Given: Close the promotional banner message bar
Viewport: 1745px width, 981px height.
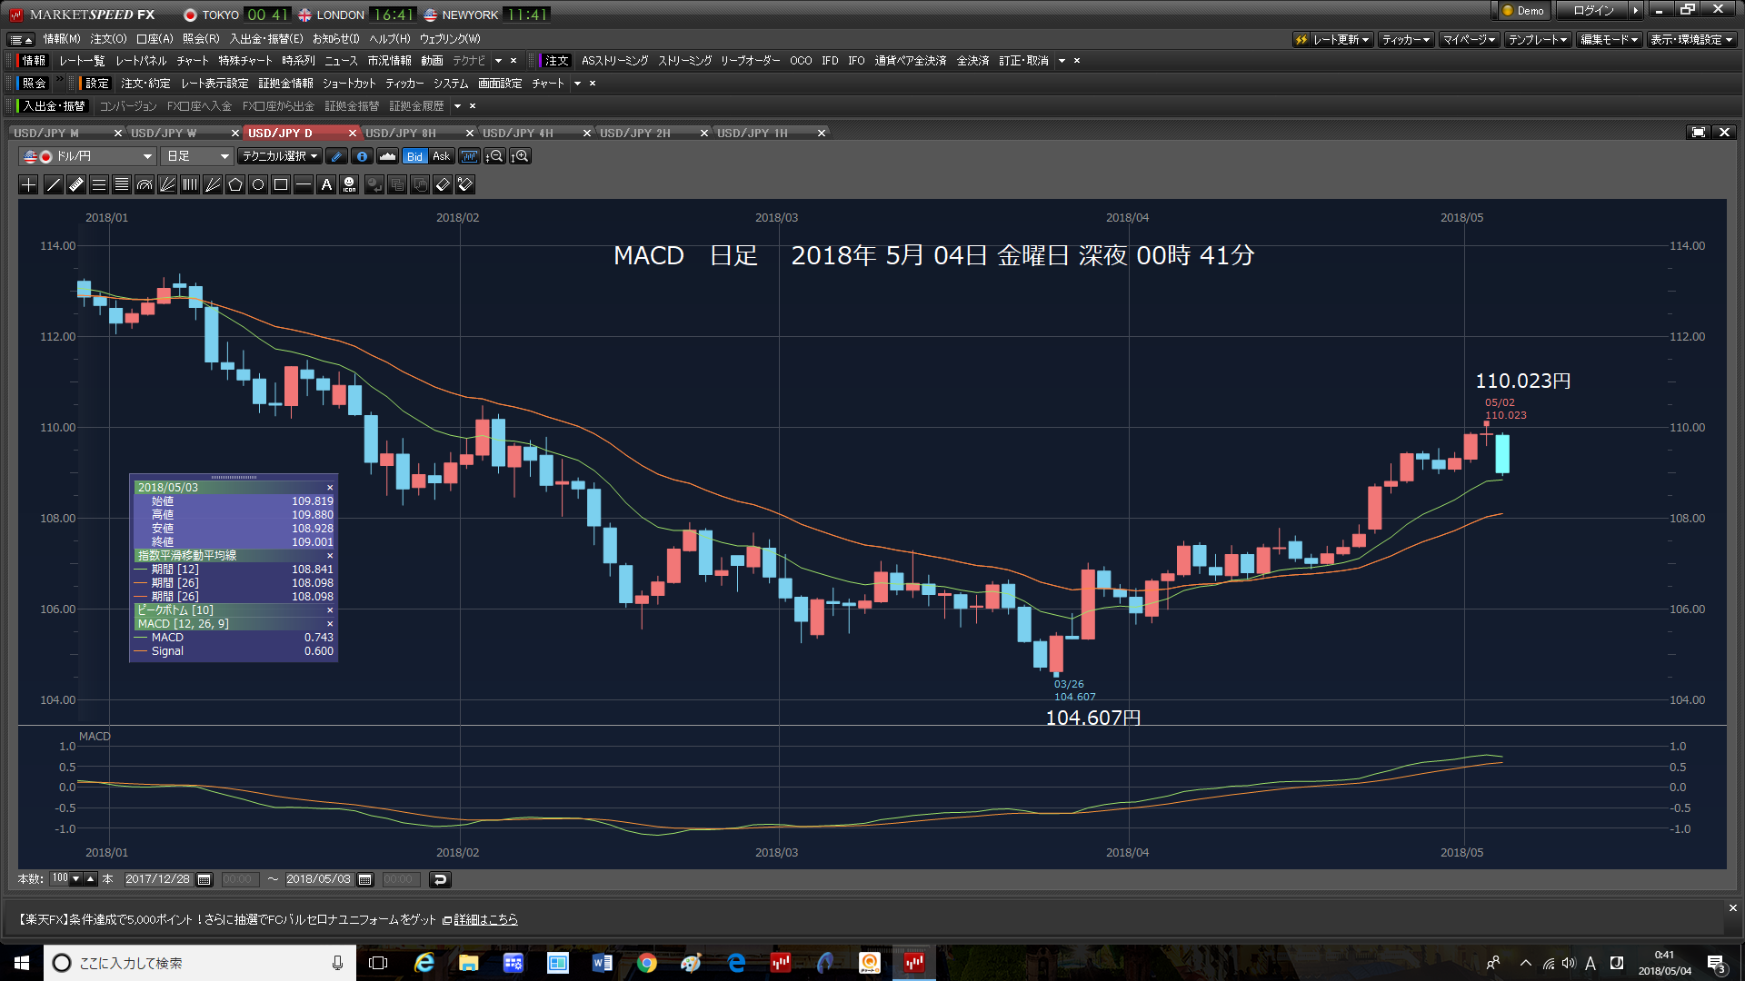Looking at the screenshot, I should click(x=1732, y=908).
